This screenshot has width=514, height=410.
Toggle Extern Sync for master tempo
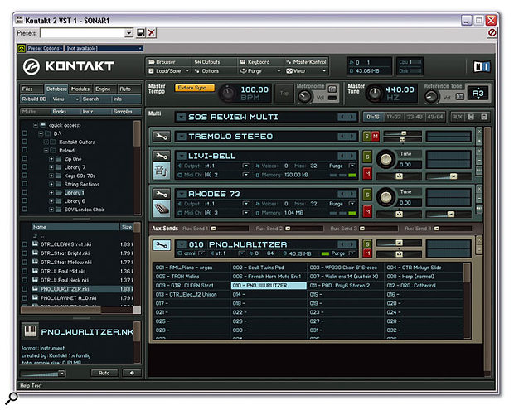[195, 88]
